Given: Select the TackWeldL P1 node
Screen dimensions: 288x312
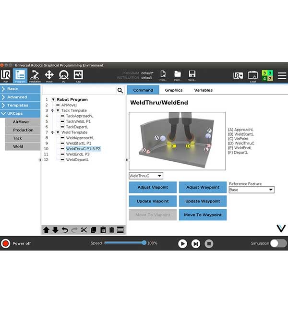Looking at the screenshot, I should [78, 121].
